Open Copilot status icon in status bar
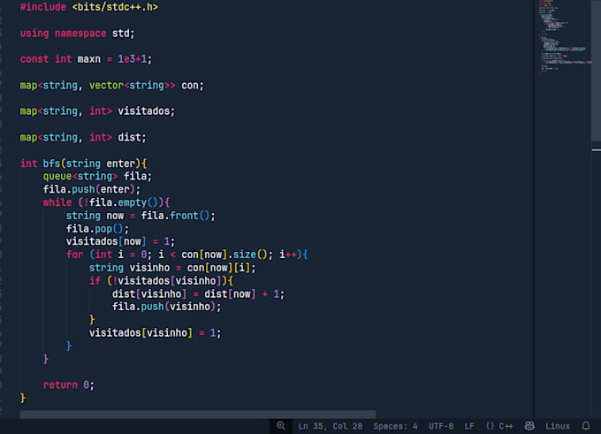 529,426
